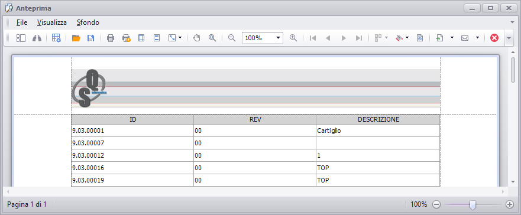Open the toolbar options overflow arrow

coord(509,38)
